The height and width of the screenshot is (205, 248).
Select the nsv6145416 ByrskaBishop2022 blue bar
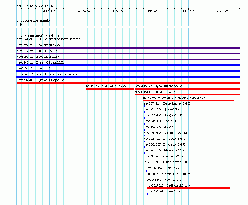tap(128, 65)
